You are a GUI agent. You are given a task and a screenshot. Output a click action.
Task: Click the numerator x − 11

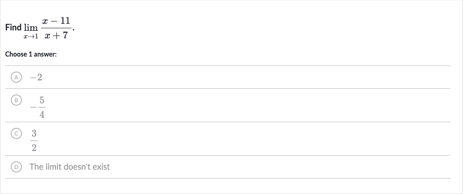(56, 21)
